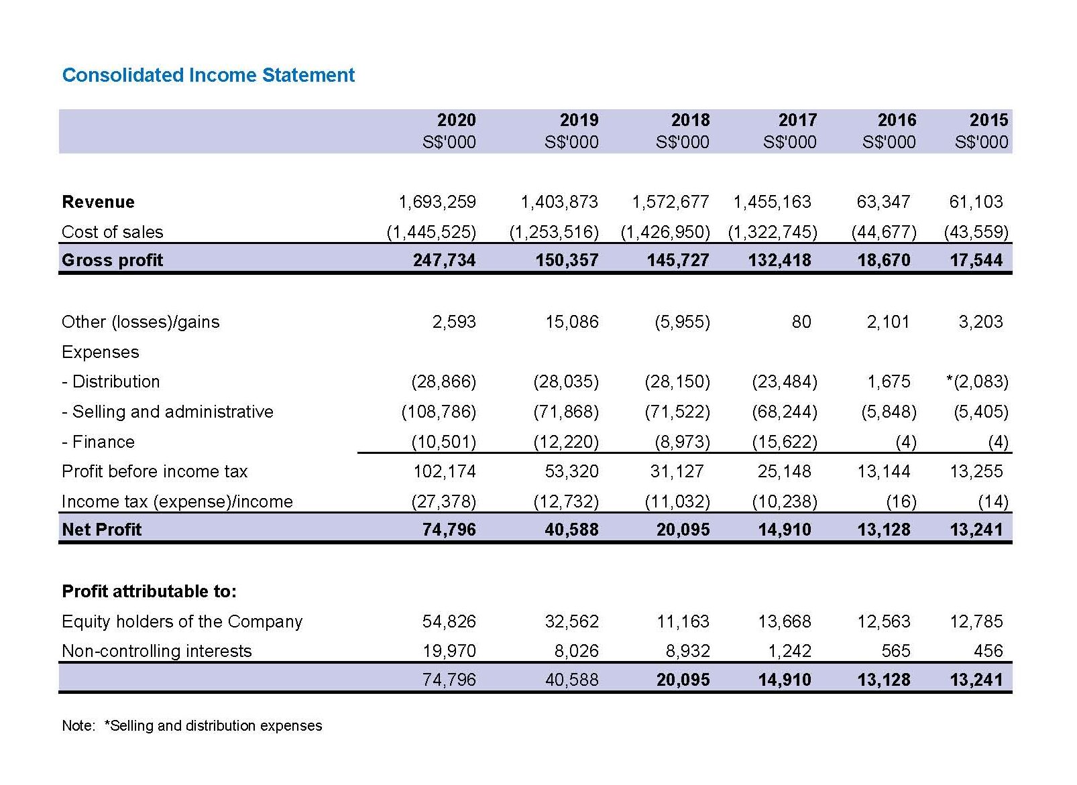Click the Selling and administrative row label
1077x785 pixels.
pyautogui.click(x=168, y=412)
